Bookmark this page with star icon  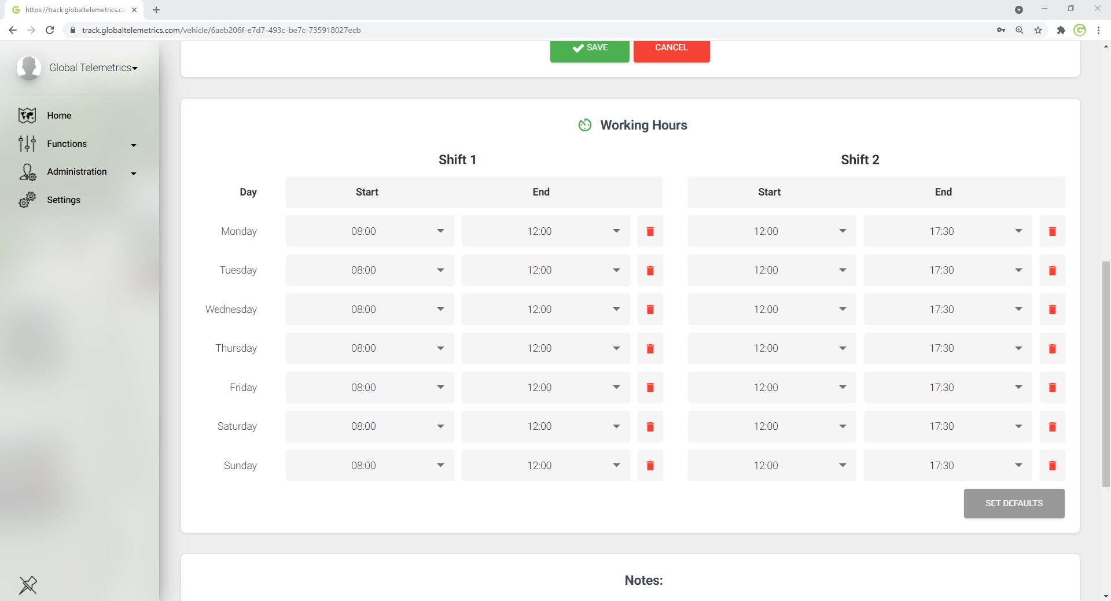[1038, 30]
